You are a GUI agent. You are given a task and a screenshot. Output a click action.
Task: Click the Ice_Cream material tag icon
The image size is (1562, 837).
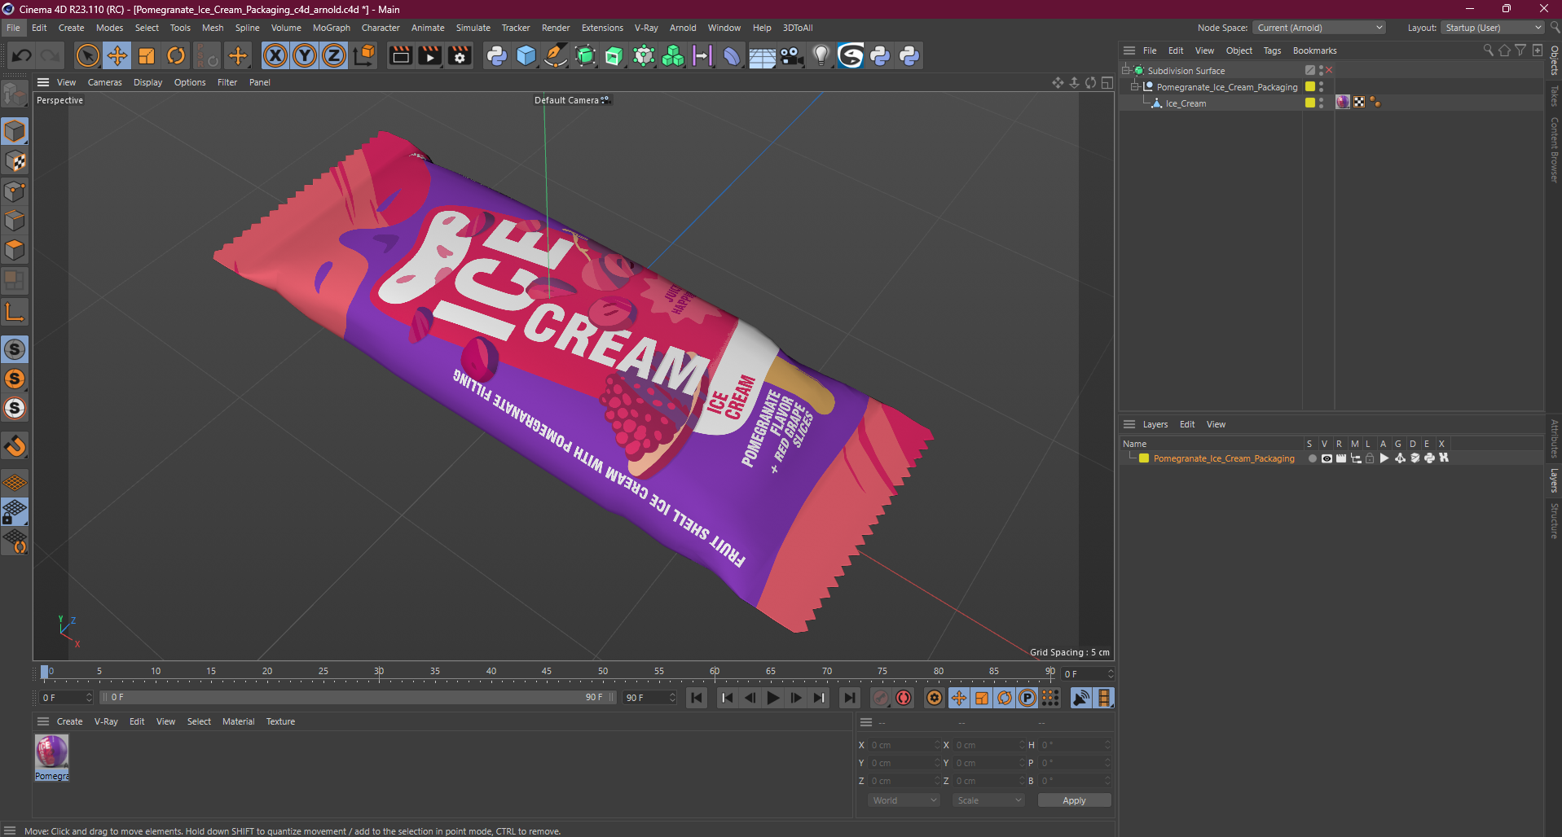click(x=1343, y=102)
